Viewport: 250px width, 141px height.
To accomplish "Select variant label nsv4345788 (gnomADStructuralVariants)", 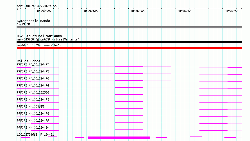I will tap(48, 39).
